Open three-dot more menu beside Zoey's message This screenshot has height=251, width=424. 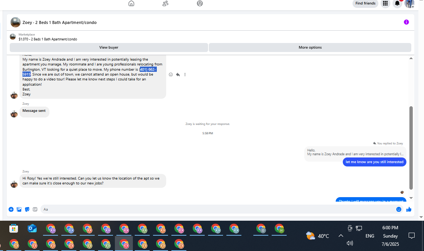click(185, 74)
